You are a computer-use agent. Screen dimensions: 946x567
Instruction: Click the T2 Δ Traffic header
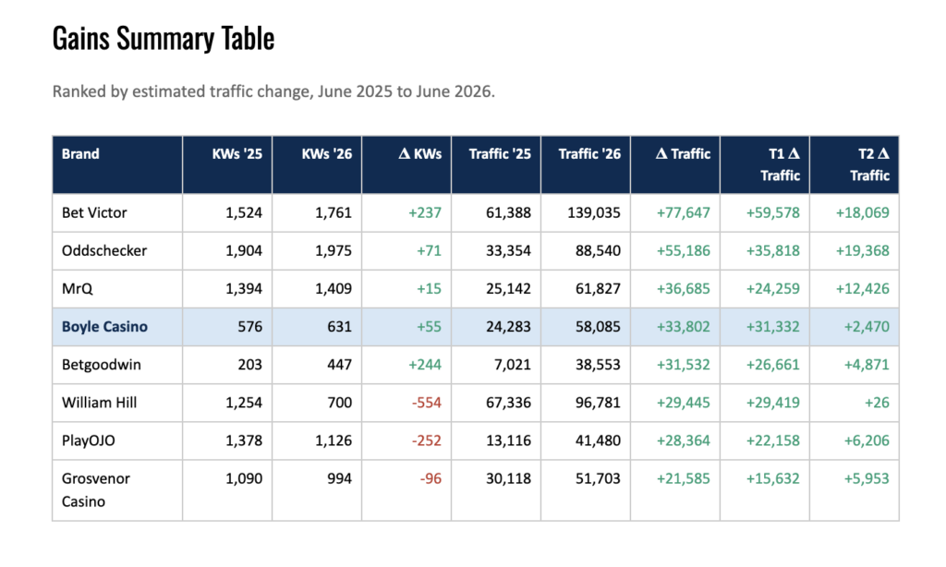click(869, 164)
